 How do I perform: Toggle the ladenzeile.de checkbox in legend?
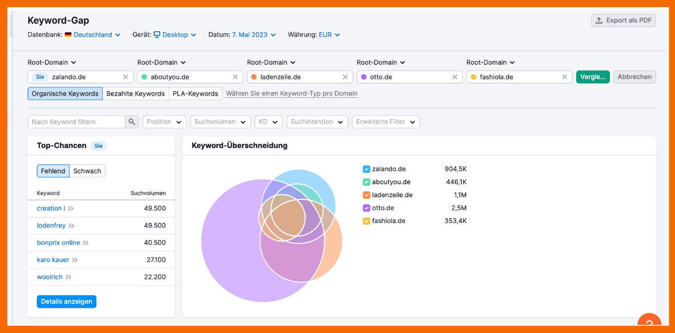click(366, 195)
